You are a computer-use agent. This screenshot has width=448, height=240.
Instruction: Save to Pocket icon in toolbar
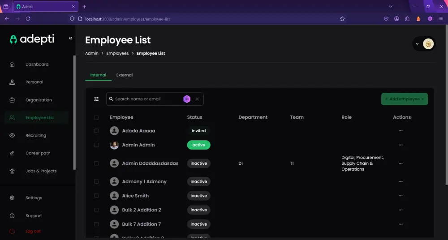tap(386, 19)
